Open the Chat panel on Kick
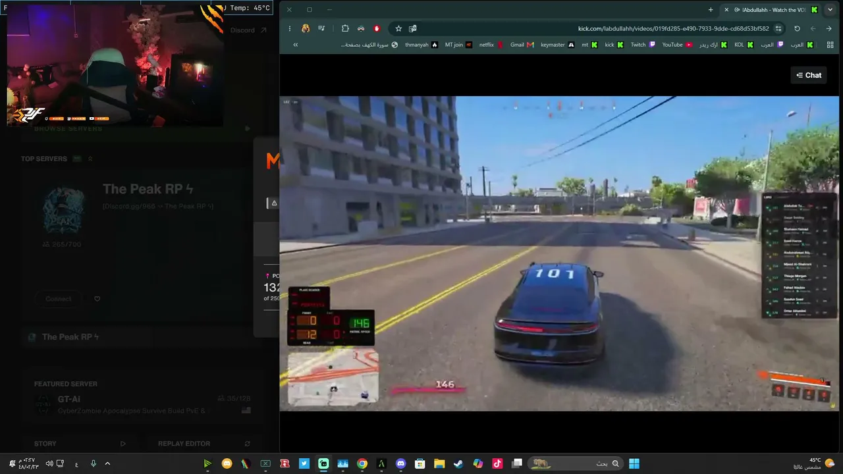Viewport: 843px width, 474px height. pyautogui.click(x=808, y=75)
